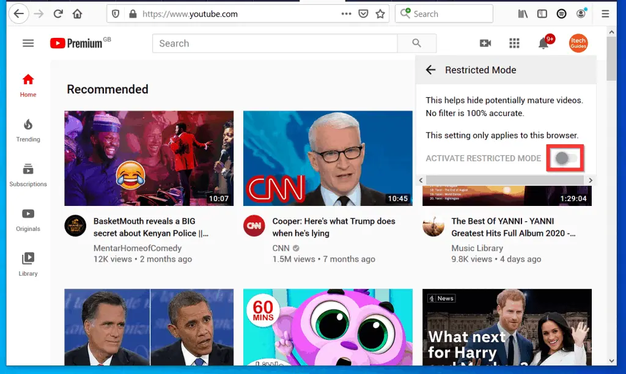The height and width of the screenshot is (374, 626).
Task: Toggle YouTube guide hamburger menu
Action: coord(28,43)
